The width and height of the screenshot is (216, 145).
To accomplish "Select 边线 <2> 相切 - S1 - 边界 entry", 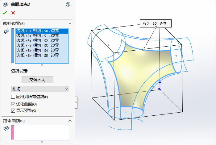I will coord(42,36).
